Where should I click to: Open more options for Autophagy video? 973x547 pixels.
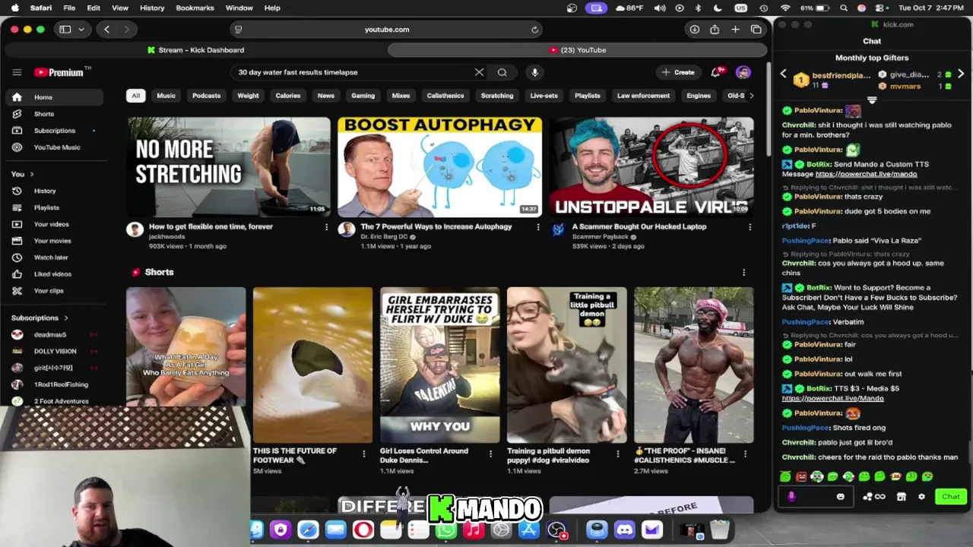click(538, 227)
